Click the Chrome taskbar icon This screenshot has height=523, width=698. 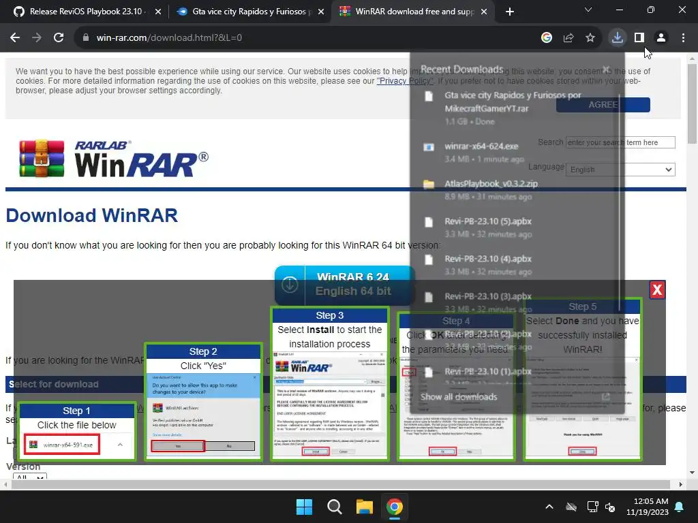pos(395,507)
